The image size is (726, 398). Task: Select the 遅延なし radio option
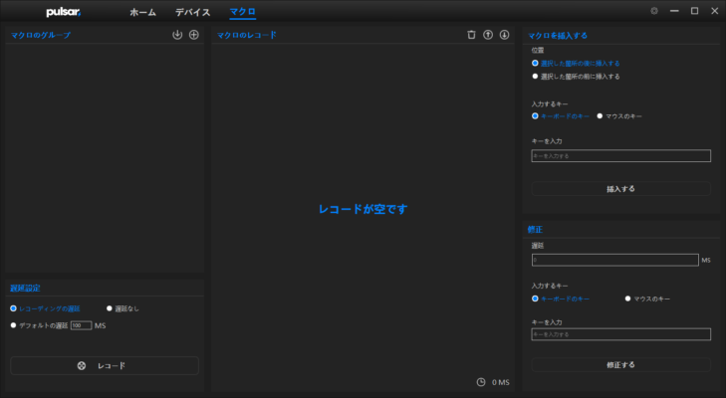tap(111, 308)
